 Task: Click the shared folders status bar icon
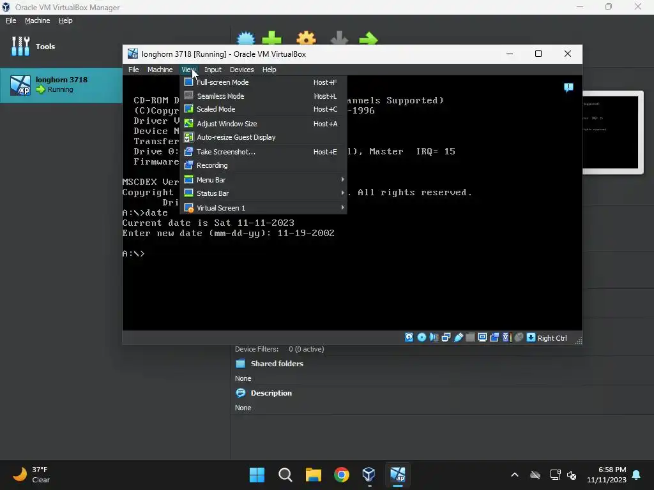(x=470, y=338)
